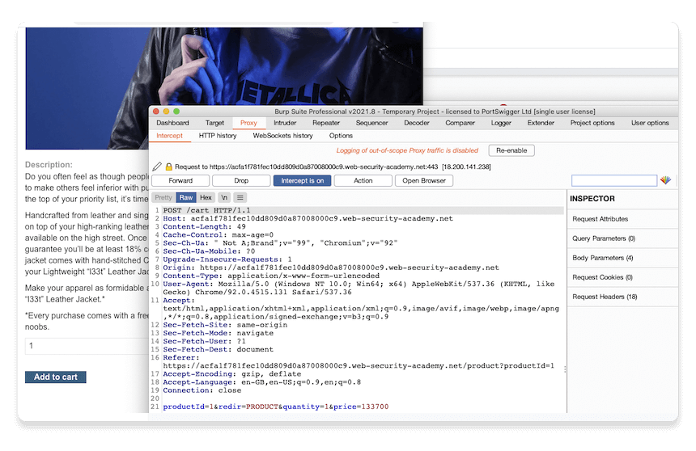The height and width of the screenshot is (451, 696).
Task: Click the Accept-Encoding header line
Action: pyautogui.click(x=231, y=374)
